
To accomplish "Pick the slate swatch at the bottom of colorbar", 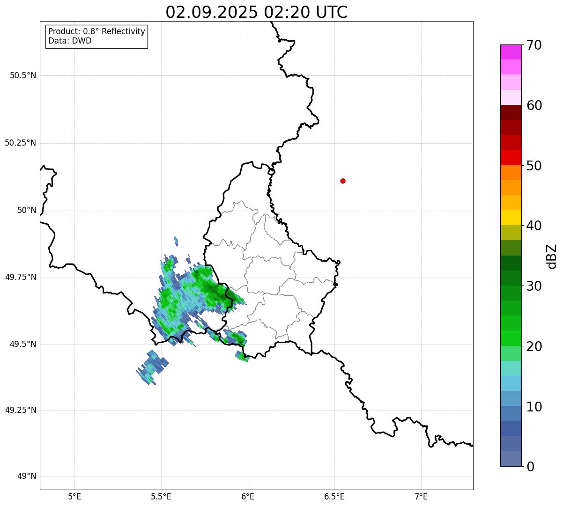I will click(511, 459).
